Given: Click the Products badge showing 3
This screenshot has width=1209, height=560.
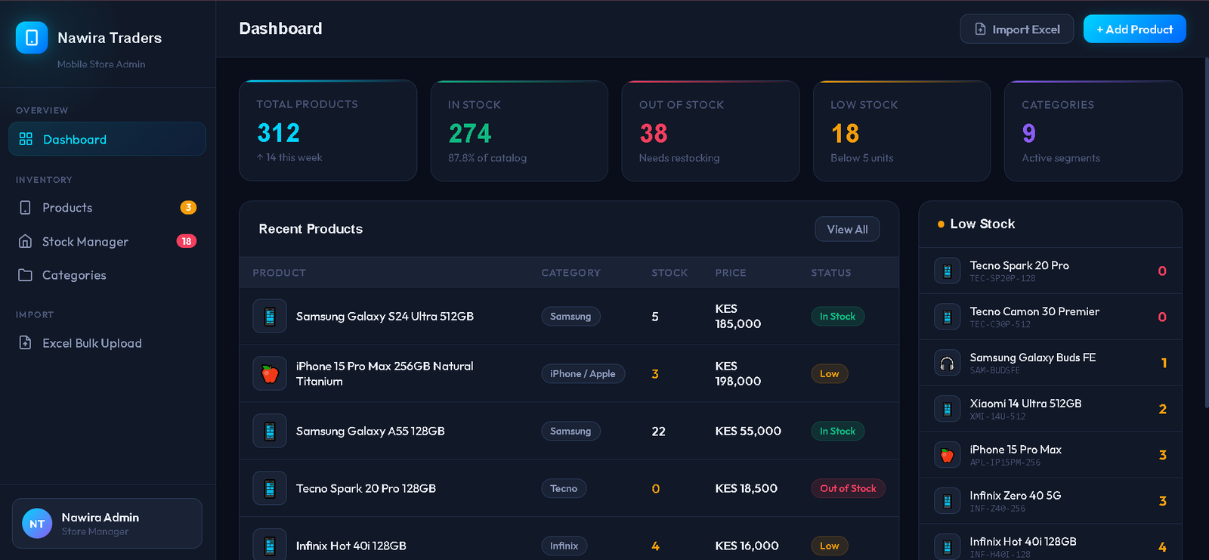Looking at the screenshot, I should pyautogui.click(x=188, y=207).
